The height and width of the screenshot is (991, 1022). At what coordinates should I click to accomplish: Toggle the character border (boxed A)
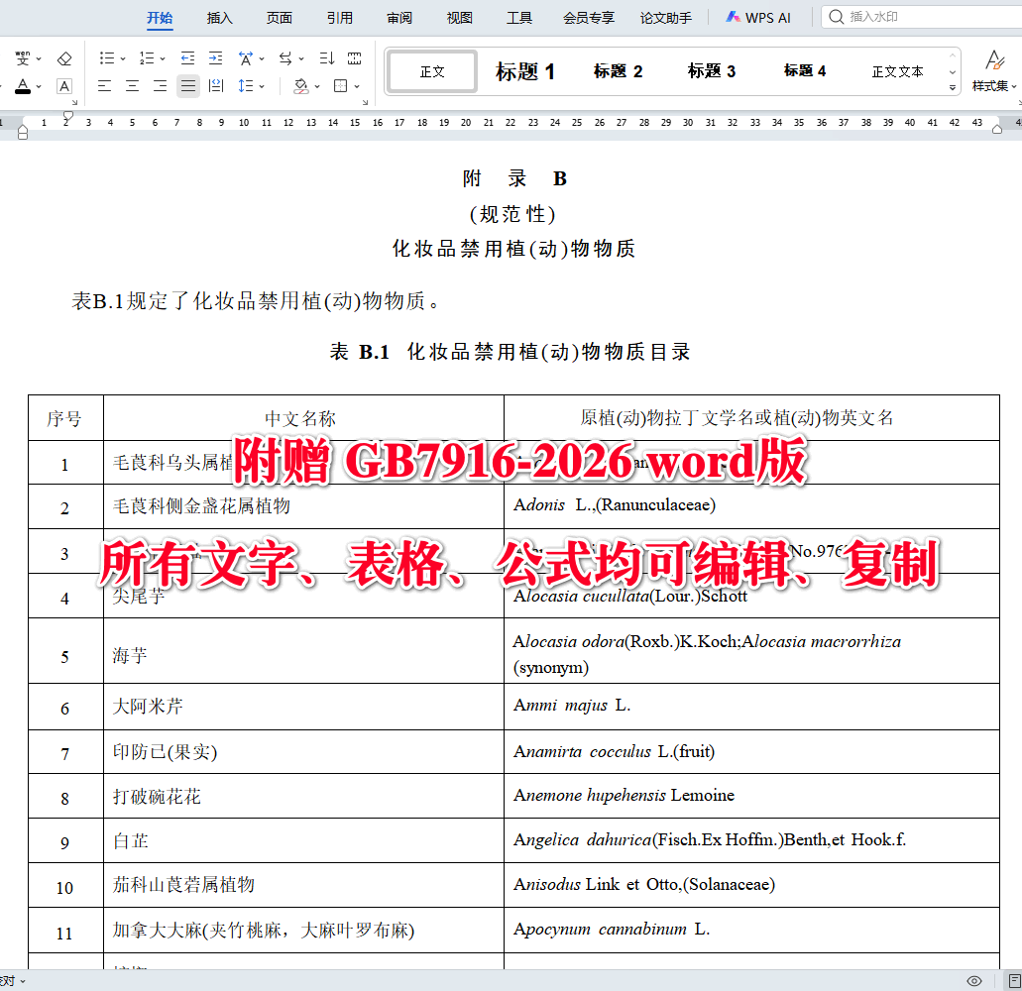coord(63,86)
